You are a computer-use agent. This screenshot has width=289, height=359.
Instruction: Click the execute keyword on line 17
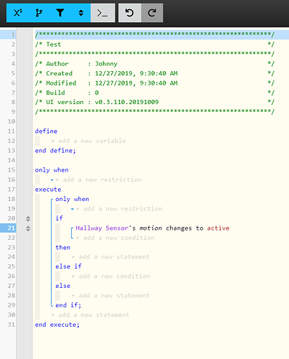click(x=48, y=190)
